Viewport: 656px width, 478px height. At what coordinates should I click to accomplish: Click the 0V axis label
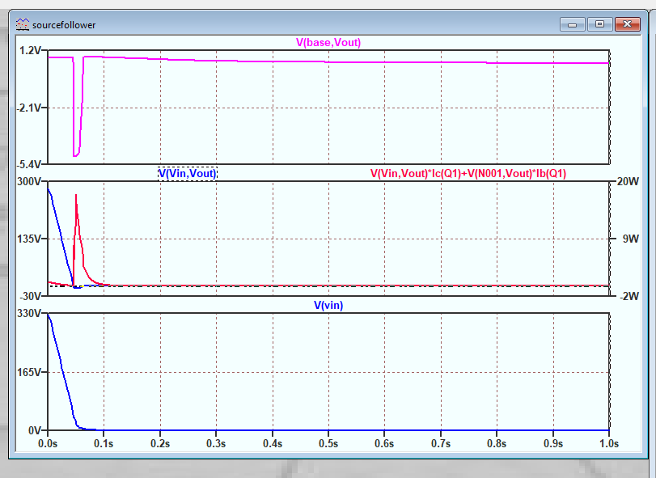tap(34, 430)
